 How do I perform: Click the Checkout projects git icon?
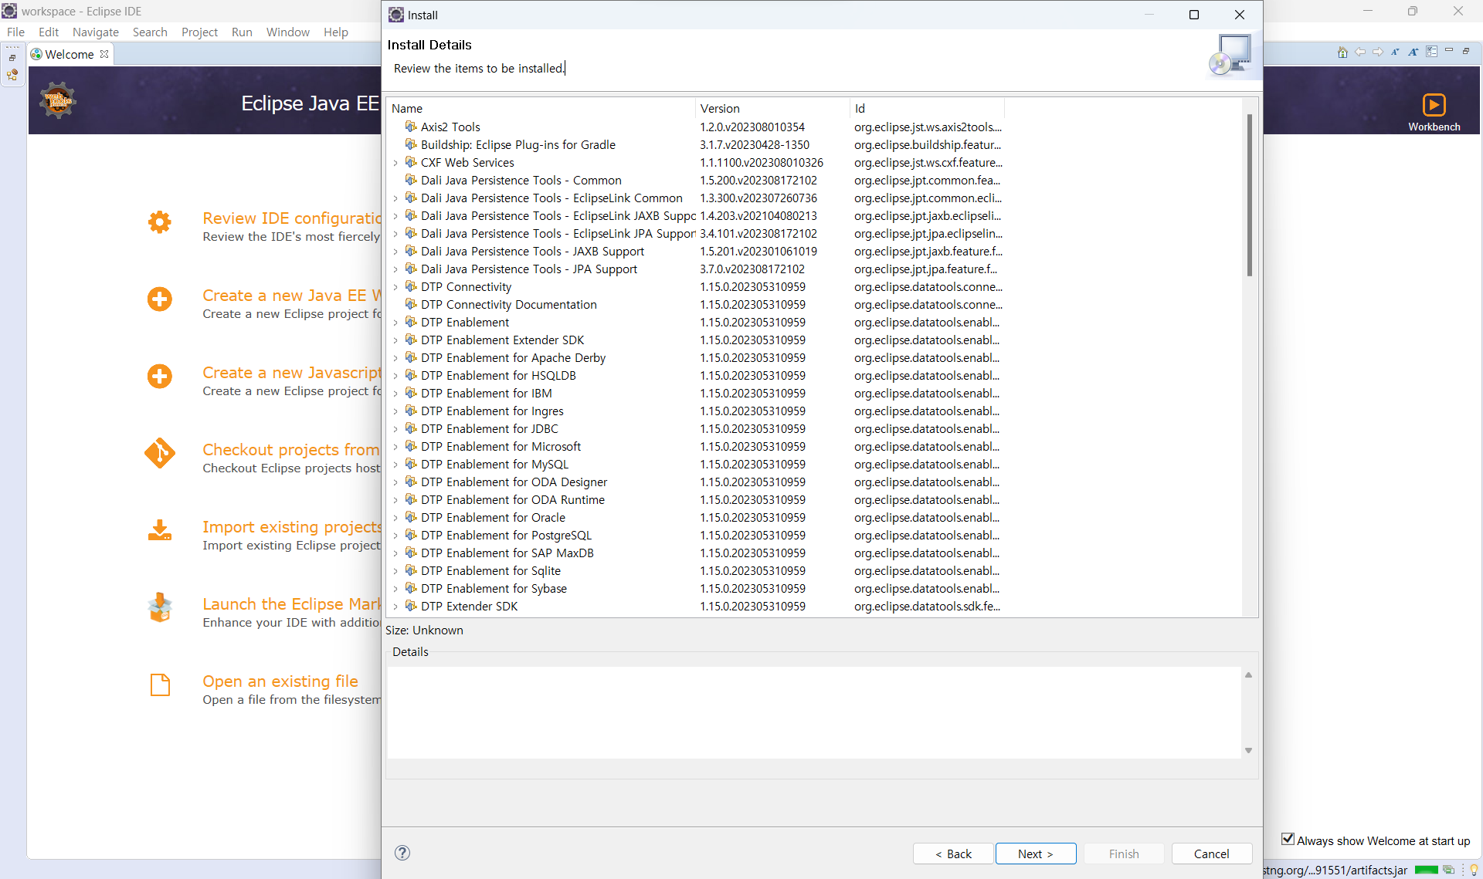(160, 454)
